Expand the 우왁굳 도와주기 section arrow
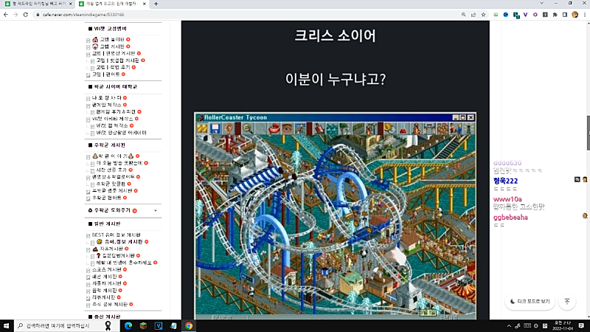This screenshot has width=590, height=332. (156, 210)
